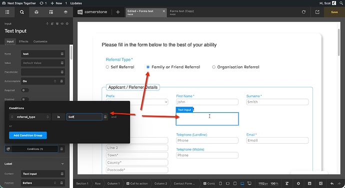The height and width of the screenshot is (188, 345).
Task: Click the undo arrow in bottom bar
Action: 332,184
